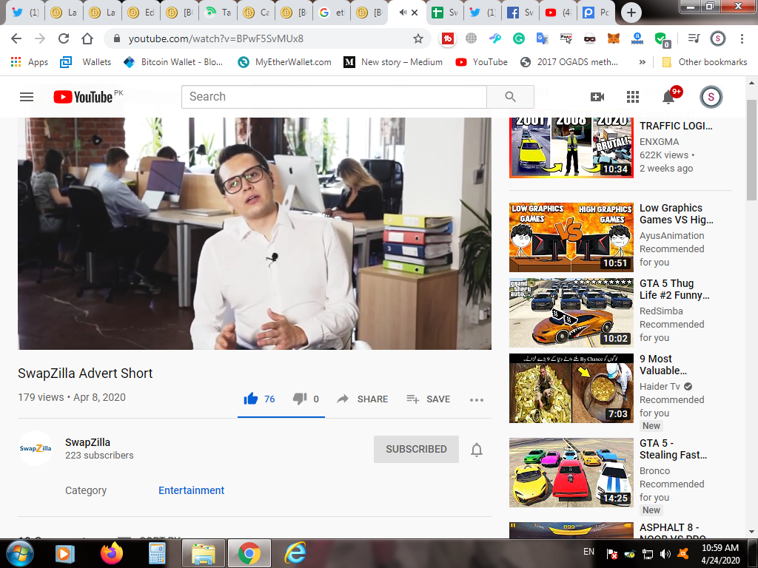Expand the hidden bookmarks chevron
Image resolution: width=758 pixels, height=568 pixels.
[642, 62]
